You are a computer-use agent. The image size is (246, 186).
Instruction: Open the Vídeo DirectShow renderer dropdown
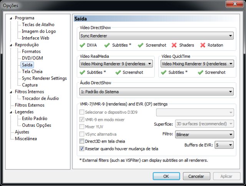[x=156, y=36]
